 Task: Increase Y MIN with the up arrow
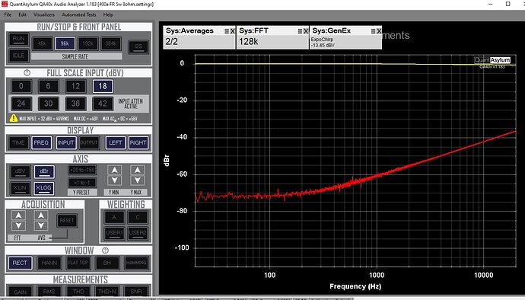(x=114, y=171)
